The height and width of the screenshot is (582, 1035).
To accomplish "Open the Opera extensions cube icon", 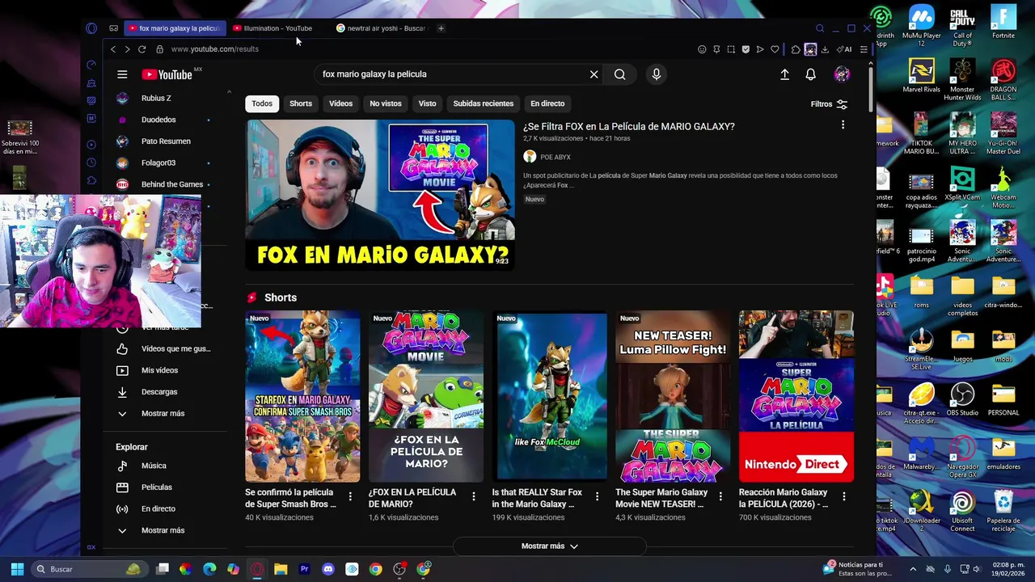I will click(796, 49).
